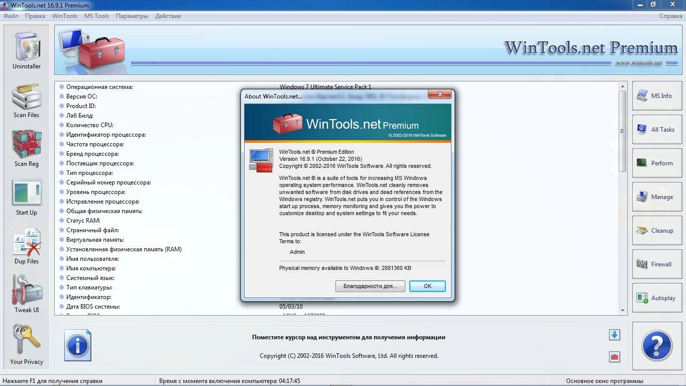Open the Параметры menu
Screen dimensions: 686x386
point(132,16)
